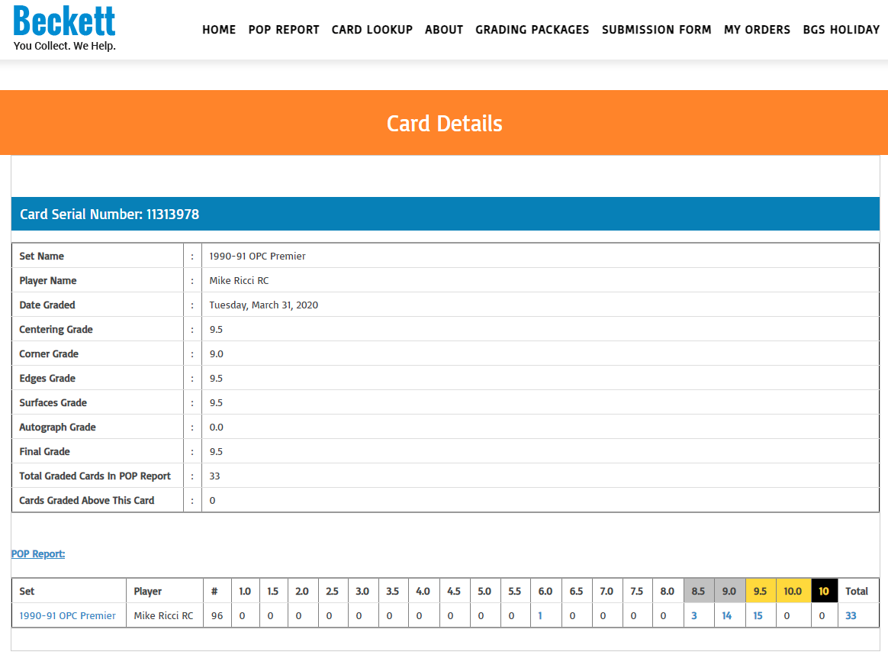888x668 pixels.
Task: Visit BGS HOLIDAY page
Action: 841,30
